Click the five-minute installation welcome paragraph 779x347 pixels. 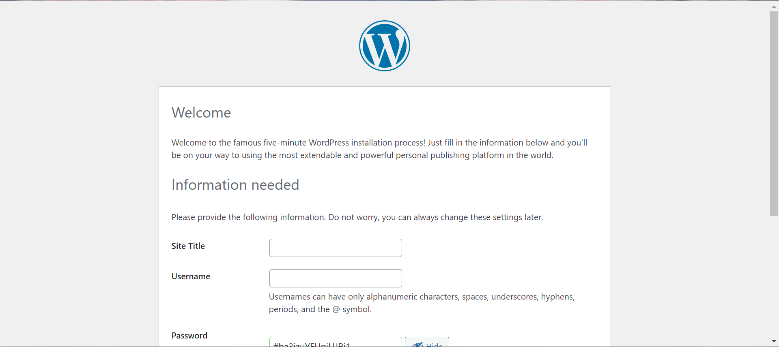click(379, 149)
